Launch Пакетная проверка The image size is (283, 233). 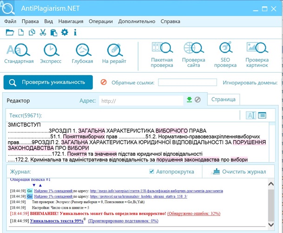click(162, 55)
